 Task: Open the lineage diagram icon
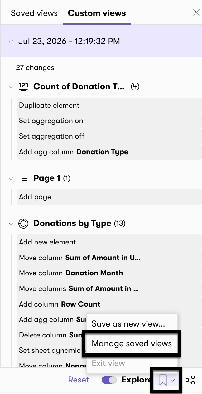[x=190, y=380]
